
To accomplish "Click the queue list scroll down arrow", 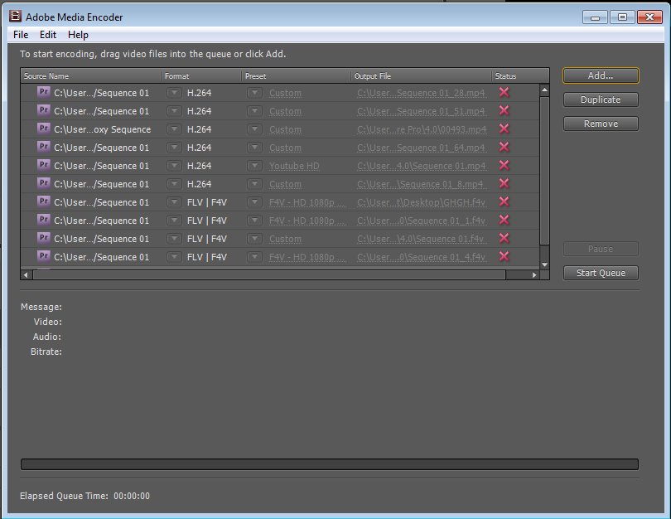I will coord(544,264).
